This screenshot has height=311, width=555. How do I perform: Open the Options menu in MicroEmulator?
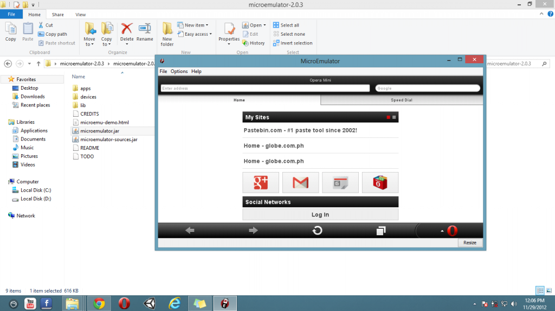click(179, 71)
